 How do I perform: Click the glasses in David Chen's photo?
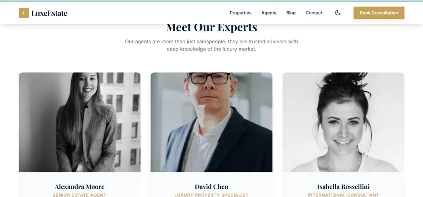[x=210, y=78]
